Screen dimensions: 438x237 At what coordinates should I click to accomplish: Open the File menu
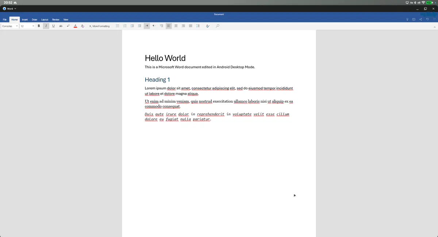pyautogui.click(x=5, y=20)
